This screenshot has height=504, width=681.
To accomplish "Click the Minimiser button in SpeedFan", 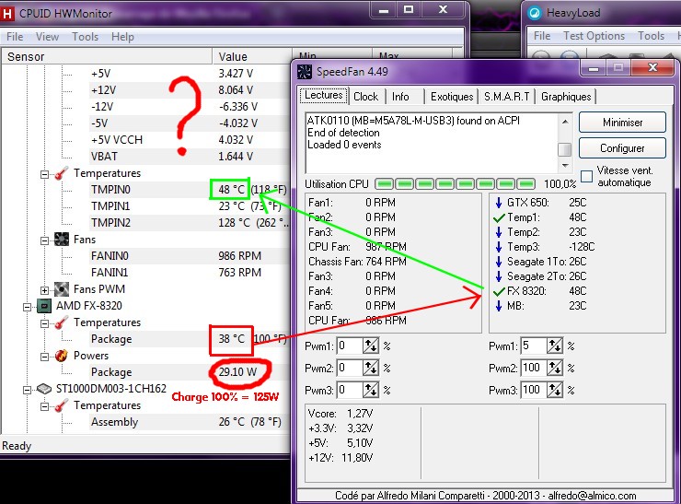I will click(622, 123).
